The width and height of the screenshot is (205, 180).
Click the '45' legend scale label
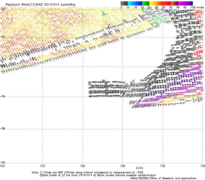coord(185,7)
